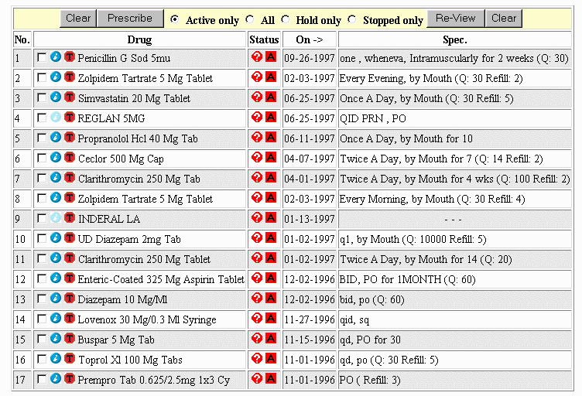Check the box for REGLAN 5MG
The image size is (582, 396).
42,118
